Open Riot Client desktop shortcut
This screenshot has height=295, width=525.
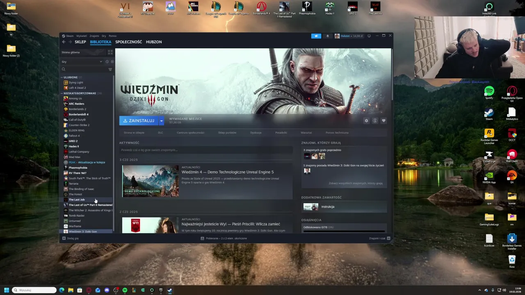pyautogui.click(x=512, y=156)
